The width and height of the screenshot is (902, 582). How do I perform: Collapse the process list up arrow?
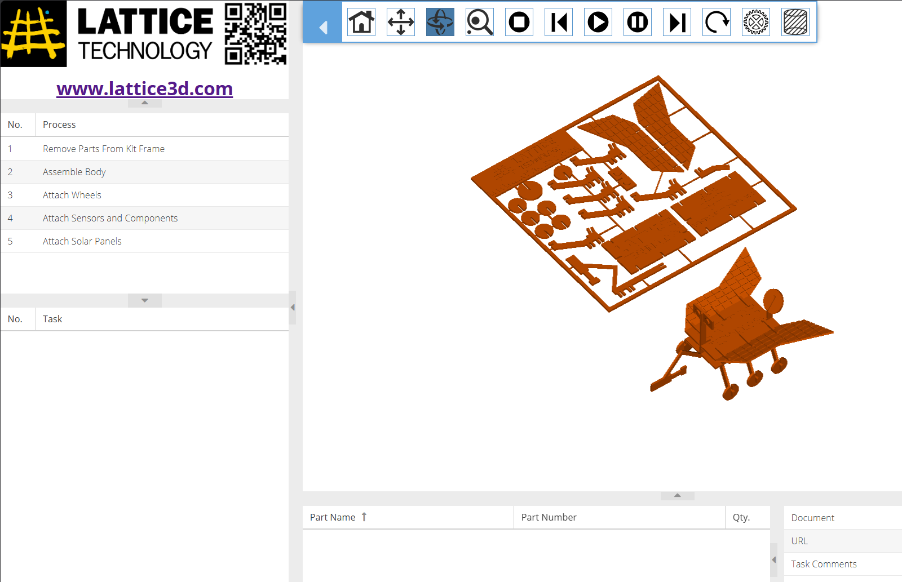(x=145, y=103)
